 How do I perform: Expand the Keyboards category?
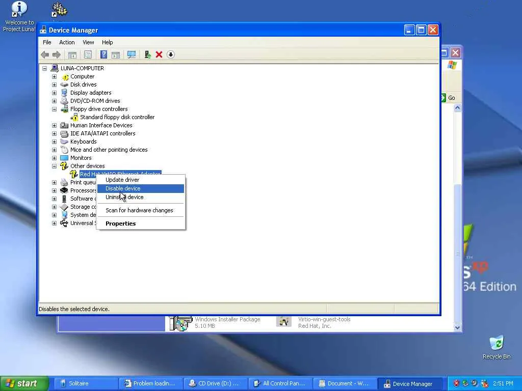click(x=54, y=142)
